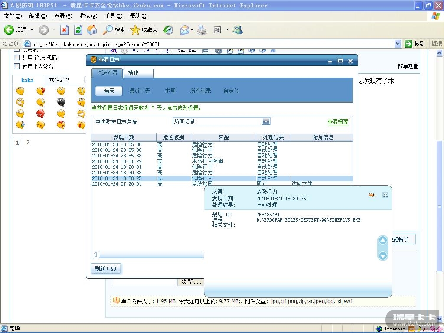Click the moon icon in IME bar

click(x=418, y=329)
